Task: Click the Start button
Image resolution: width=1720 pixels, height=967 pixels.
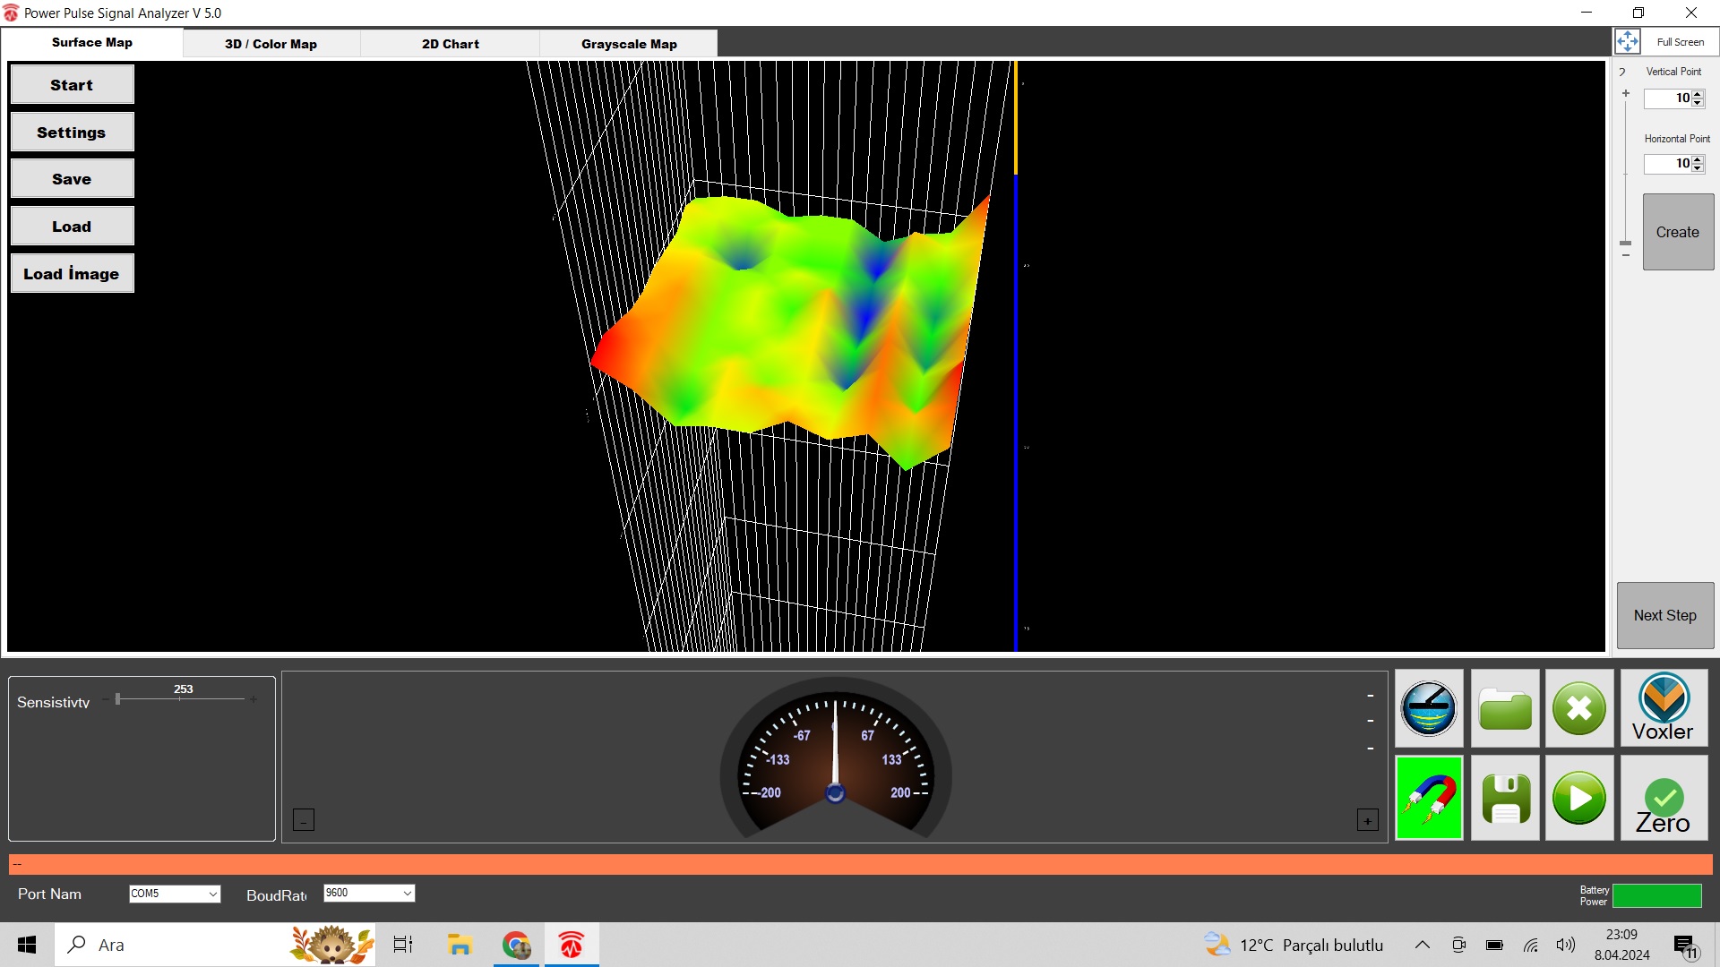Action: tap(72, 85)
